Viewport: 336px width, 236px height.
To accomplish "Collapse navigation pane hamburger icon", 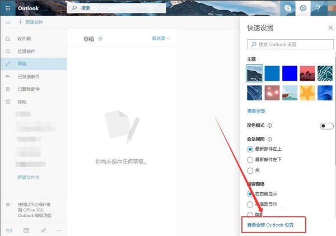I will pyautogui.click(x=8, y=22).
